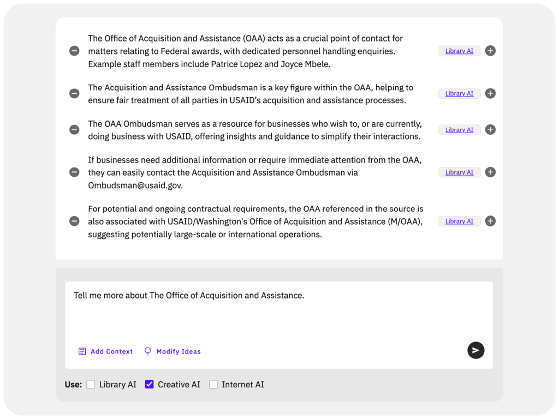Enable the Internet AI checkbox
The image size is (559, 419).
coord(213,385)
